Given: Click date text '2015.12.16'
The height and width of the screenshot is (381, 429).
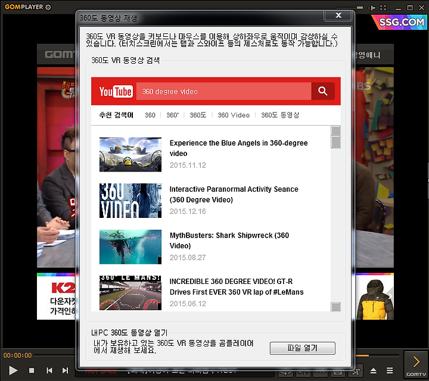Looking at the screenshot, I should 188,211.
